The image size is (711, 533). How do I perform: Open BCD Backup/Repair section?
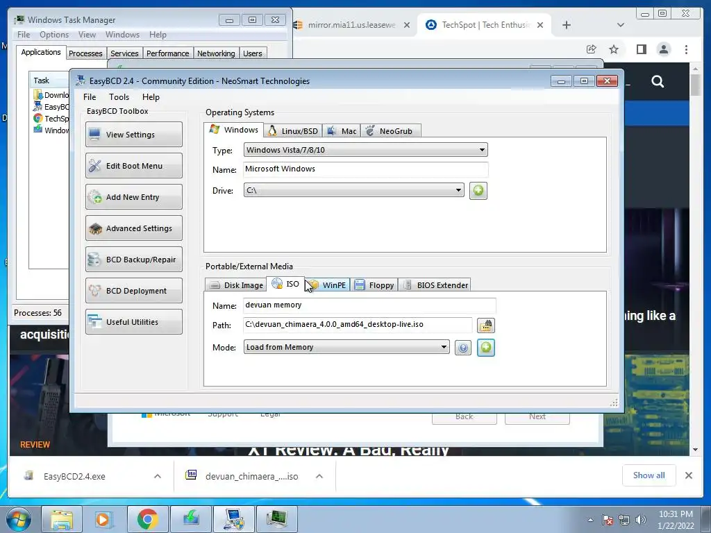tap(134, 260)
